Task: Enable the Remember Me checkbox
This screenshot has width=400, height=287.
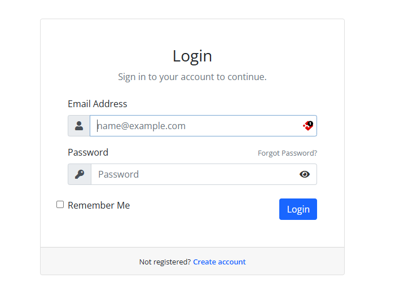Action: point(60,205)
